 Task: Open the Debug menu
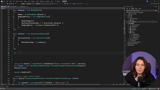[x=25, y=1]
